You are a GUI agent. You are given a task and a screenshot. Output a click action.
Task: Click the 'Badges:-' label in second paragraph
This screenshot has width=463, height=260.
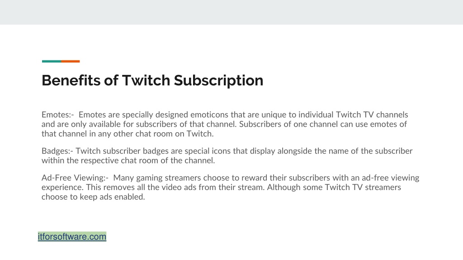(x=57, y=151)
